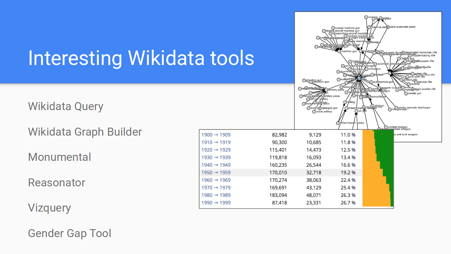The width and height of the screenshot is (451, 254).
Task: Click the Wikidata Query list item
Action: [66, 106]
